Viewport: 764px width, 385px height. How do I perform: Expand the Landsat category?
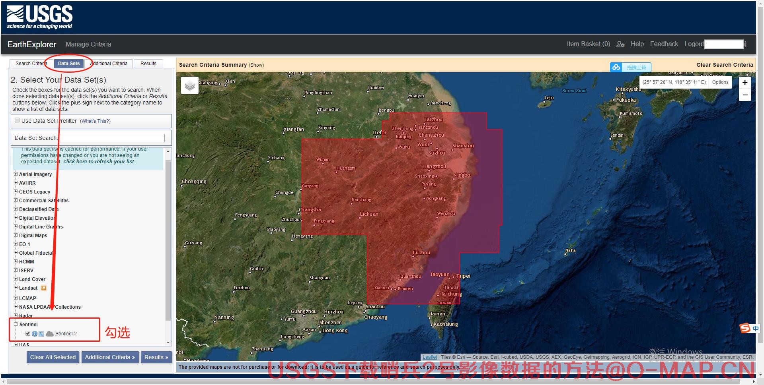[16, 288]
